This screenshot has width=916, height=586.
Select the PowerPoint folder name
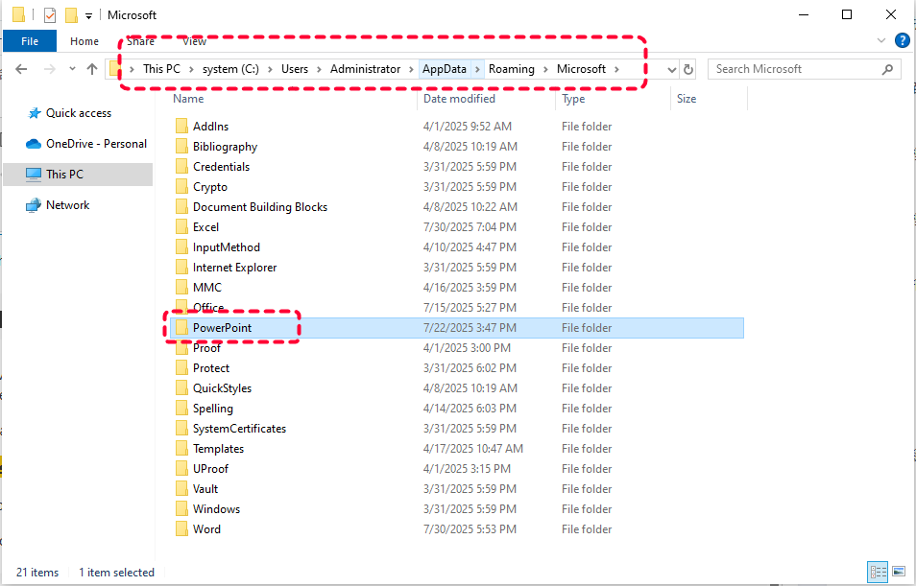(223, 327)
